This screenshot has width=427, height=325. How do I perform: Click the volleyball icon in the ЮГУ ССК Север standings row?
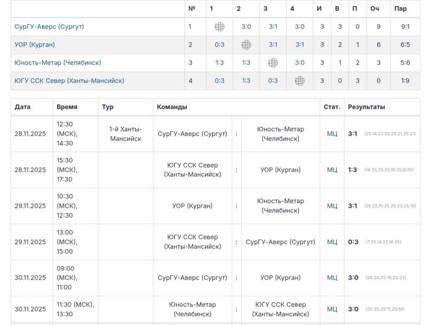click(299, 81)
